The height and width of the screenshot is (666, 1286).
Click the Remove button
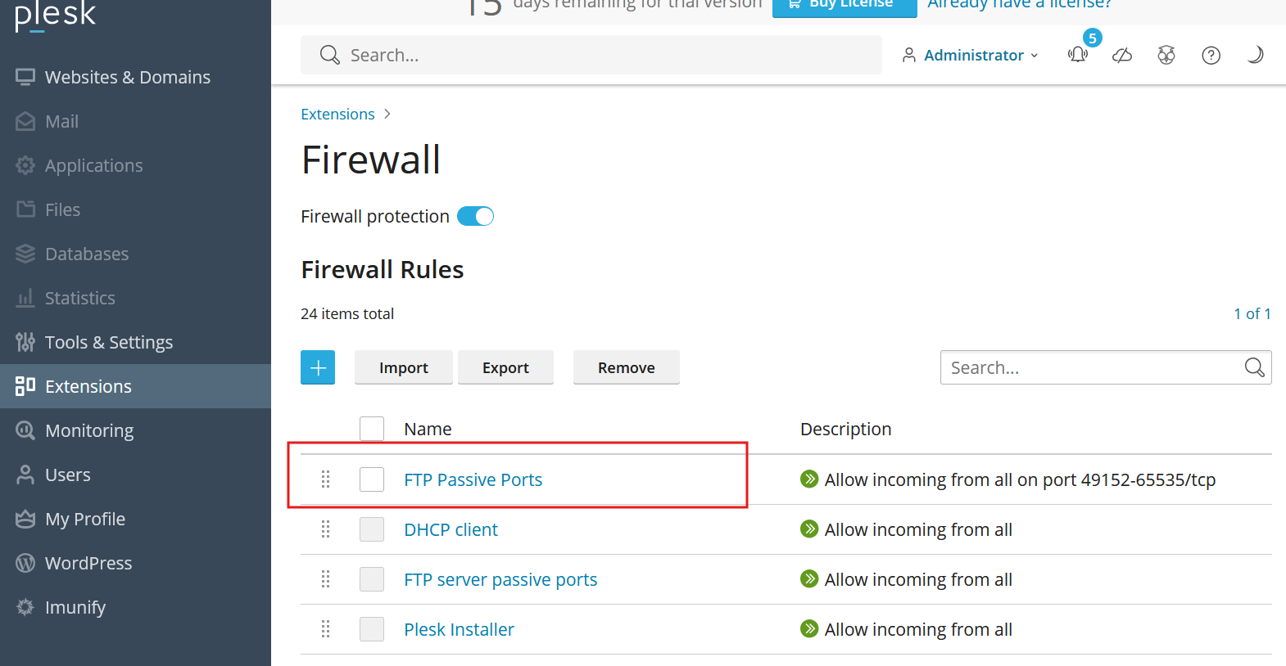click(x=626, y=367)
